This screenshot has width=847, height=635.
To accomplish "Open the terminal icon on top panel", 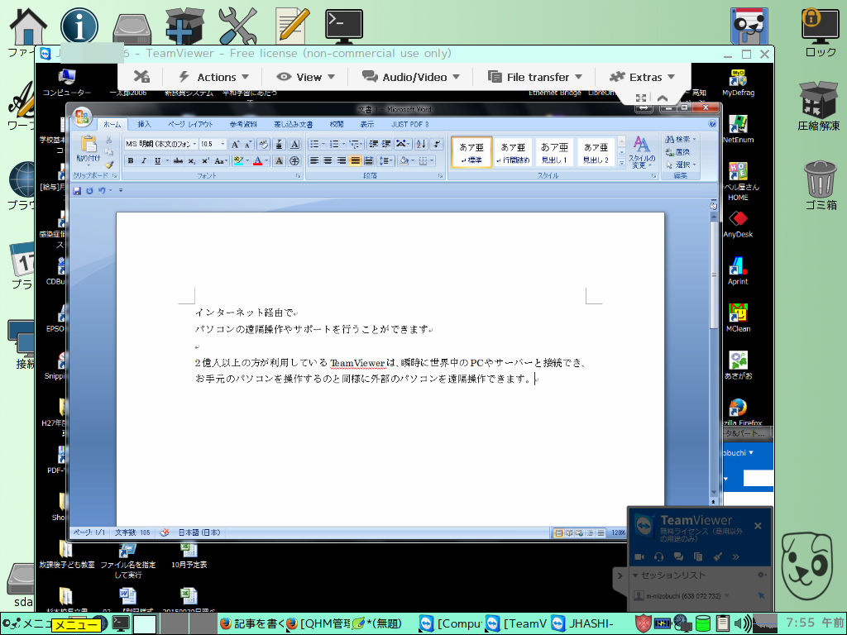I will (344, 25).
